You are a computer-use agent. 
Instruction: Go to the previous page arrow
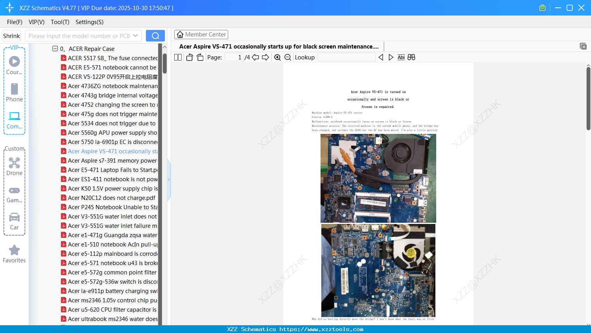(x=255, y=57)
